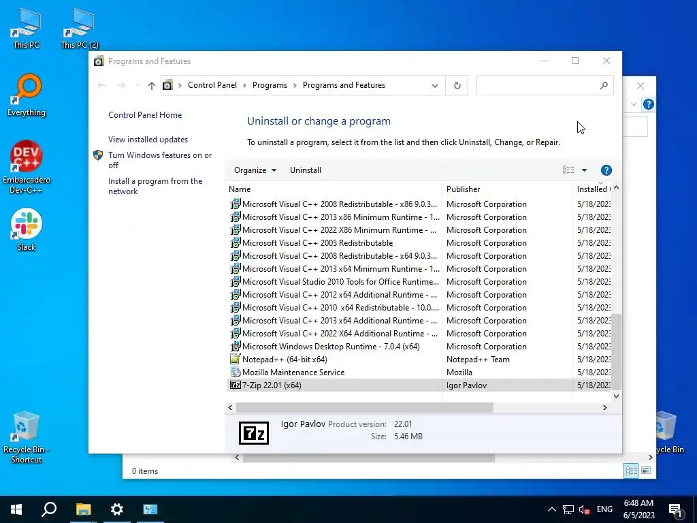Open This PC desktop shortcut

tap(27, 29)
